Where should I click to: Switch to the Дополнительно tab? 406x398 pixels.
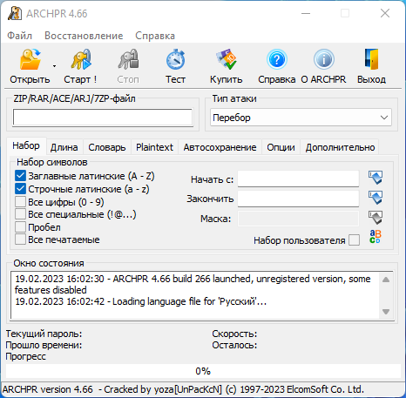pos(340,147)
